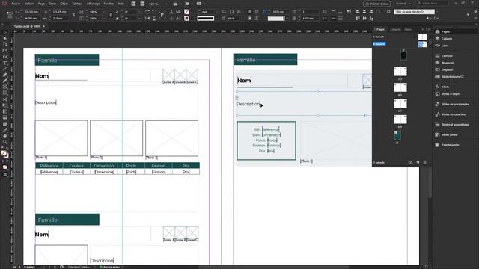Open the rotation angle dropdown
This screenshot has height=269, width=479.
pos(140,12)
